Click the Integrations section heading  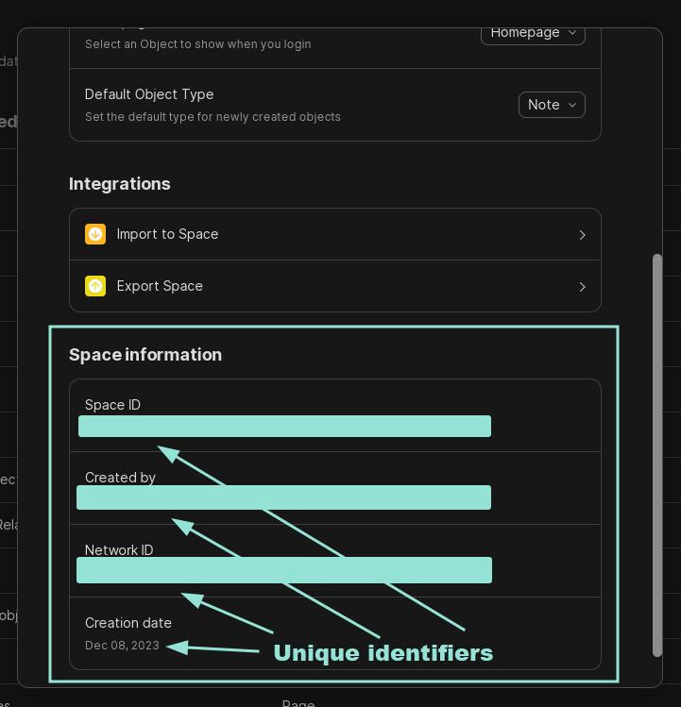(120, 184)
